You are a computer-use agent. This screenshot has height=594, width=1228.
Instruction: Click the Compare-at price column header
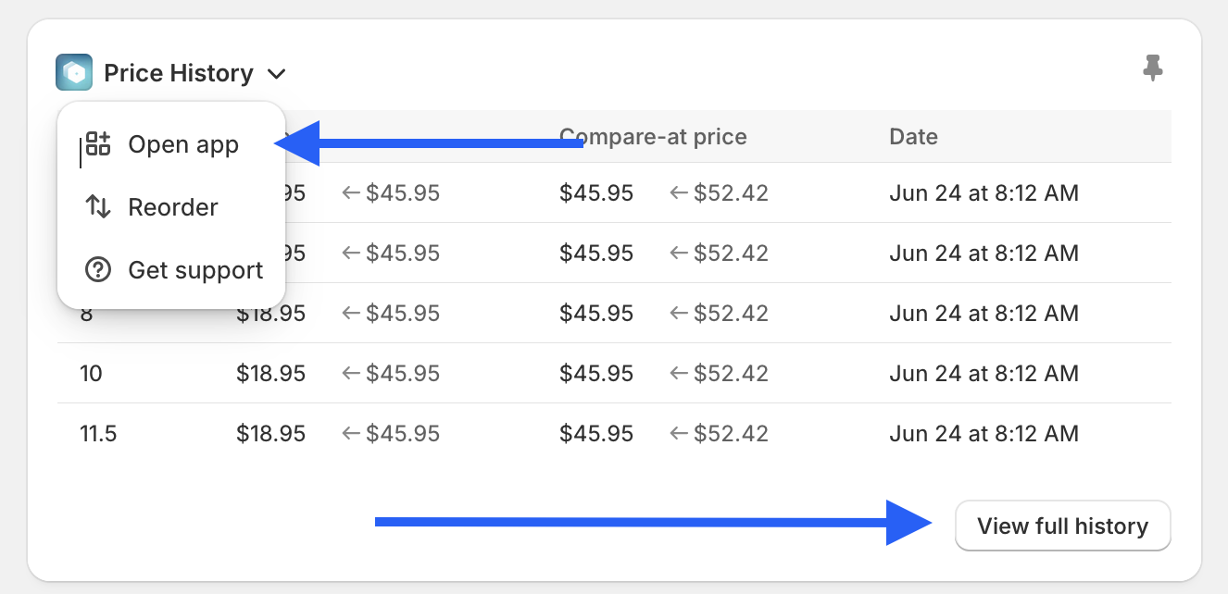coord(653,137)
